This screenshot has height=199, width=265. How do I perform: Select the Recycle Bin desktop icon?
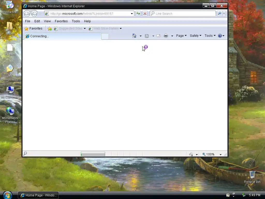pos(252,177)
